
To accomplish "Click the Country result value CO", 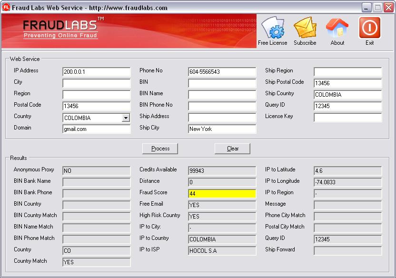I will tap(96, 251).
